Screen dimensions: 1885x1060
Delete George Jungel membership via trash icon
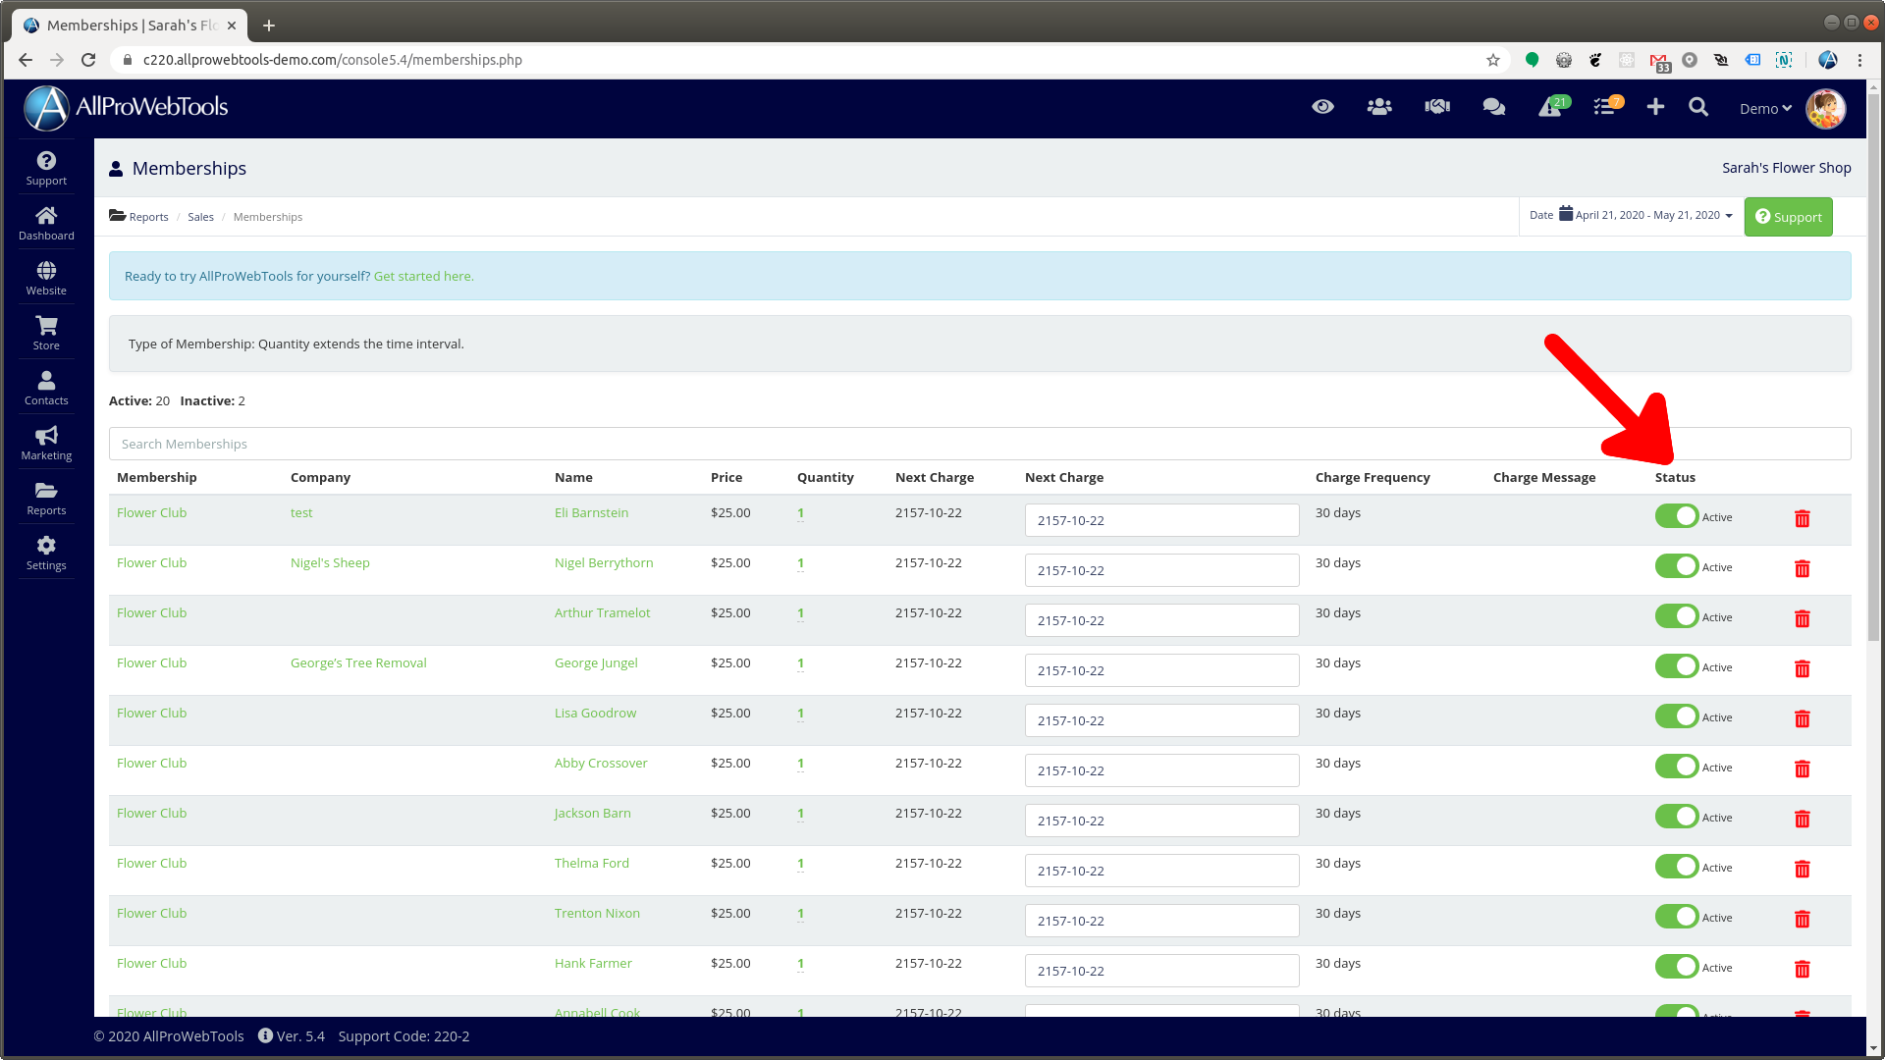click(1802, 668)
